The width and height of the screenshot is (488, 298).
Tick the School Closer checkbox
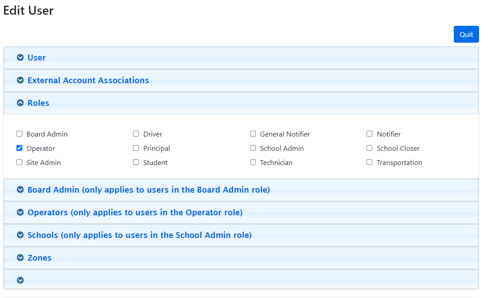[369, 148]
